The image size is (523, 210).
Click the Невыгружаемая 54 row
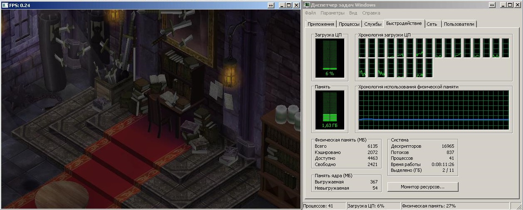coord(346,188)
